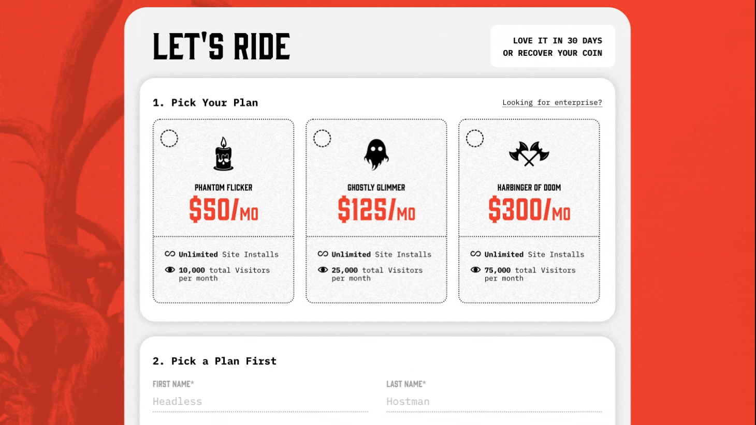Click eye icon beside 25,000 total Visitors

coord(323,270)
